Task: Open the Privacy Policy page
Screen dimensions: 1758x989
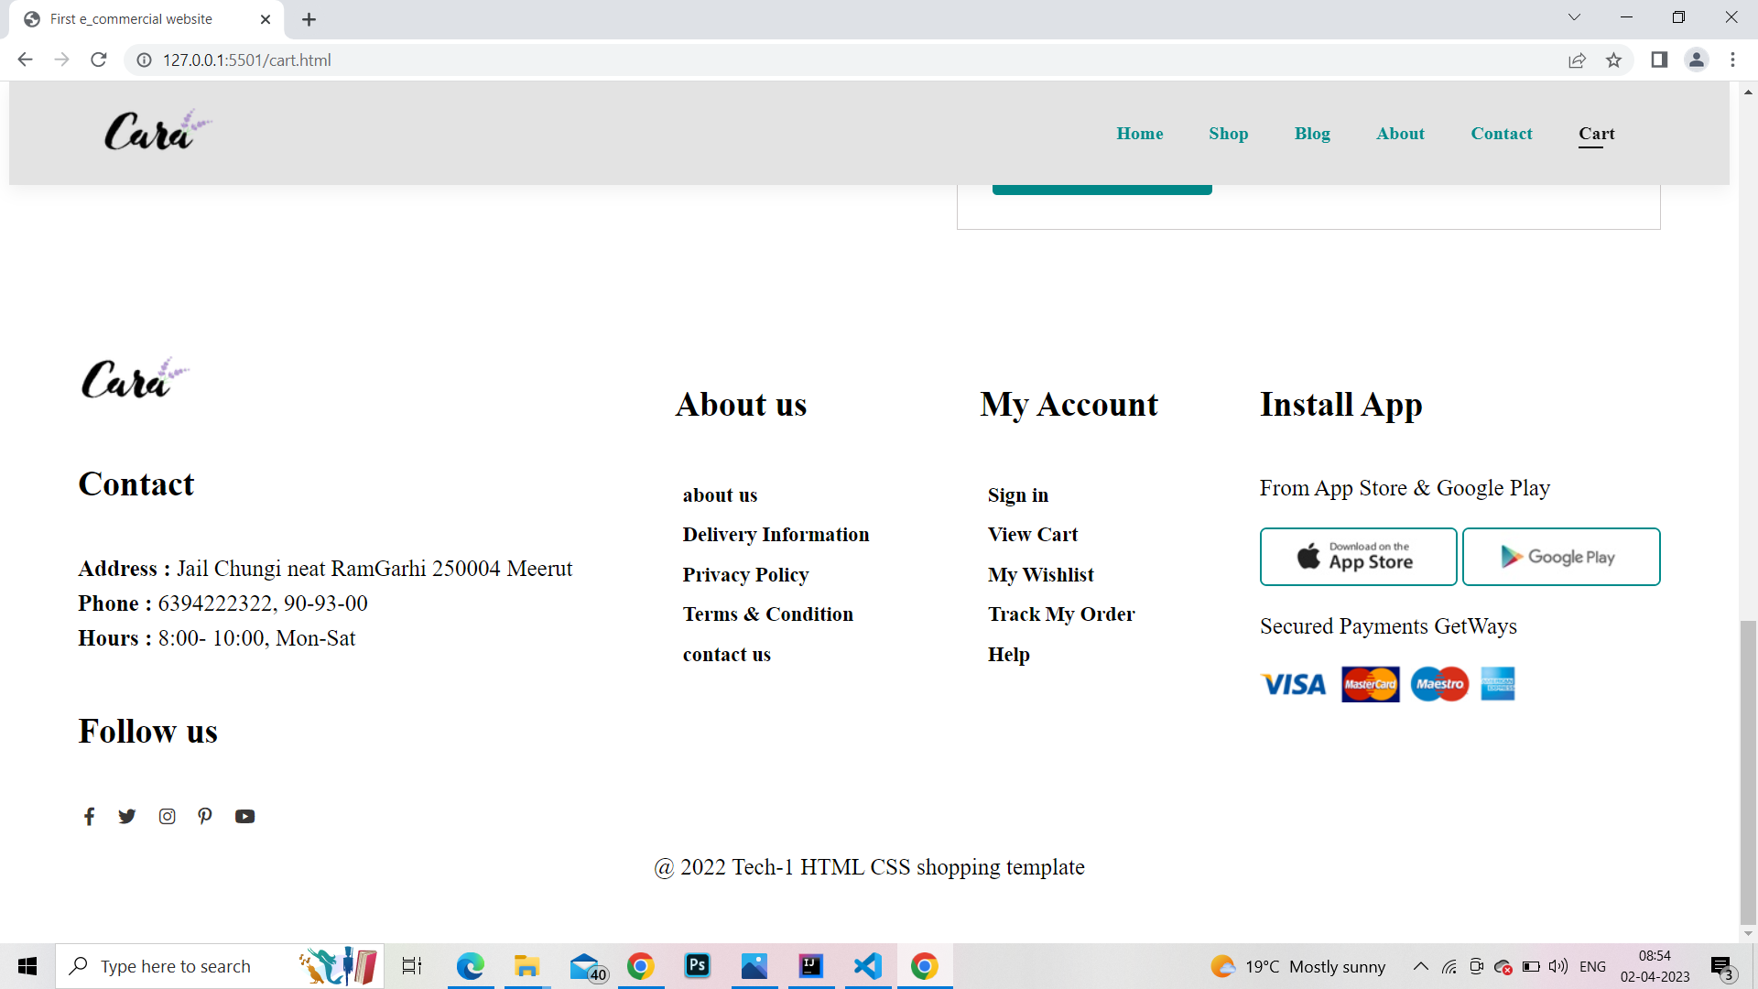Action: coord(745,575)
